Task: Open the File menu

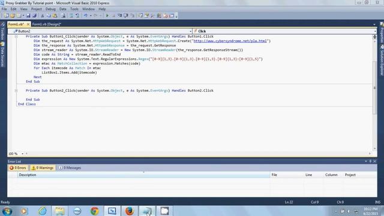Action: pos(4,9)
